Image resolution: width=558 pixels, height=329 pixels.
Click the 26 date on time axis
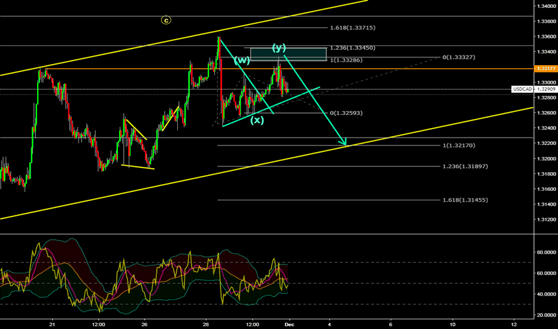[x=144, y=324]
